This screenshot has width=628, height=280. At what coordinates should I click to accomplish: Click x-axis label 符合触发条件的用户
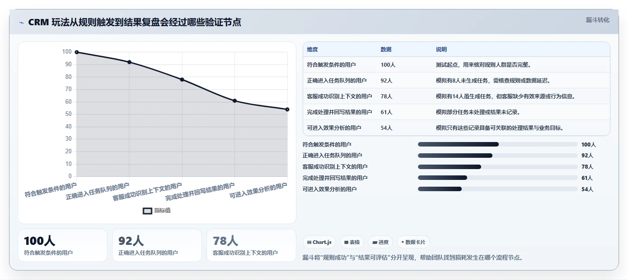pos(51,191)
